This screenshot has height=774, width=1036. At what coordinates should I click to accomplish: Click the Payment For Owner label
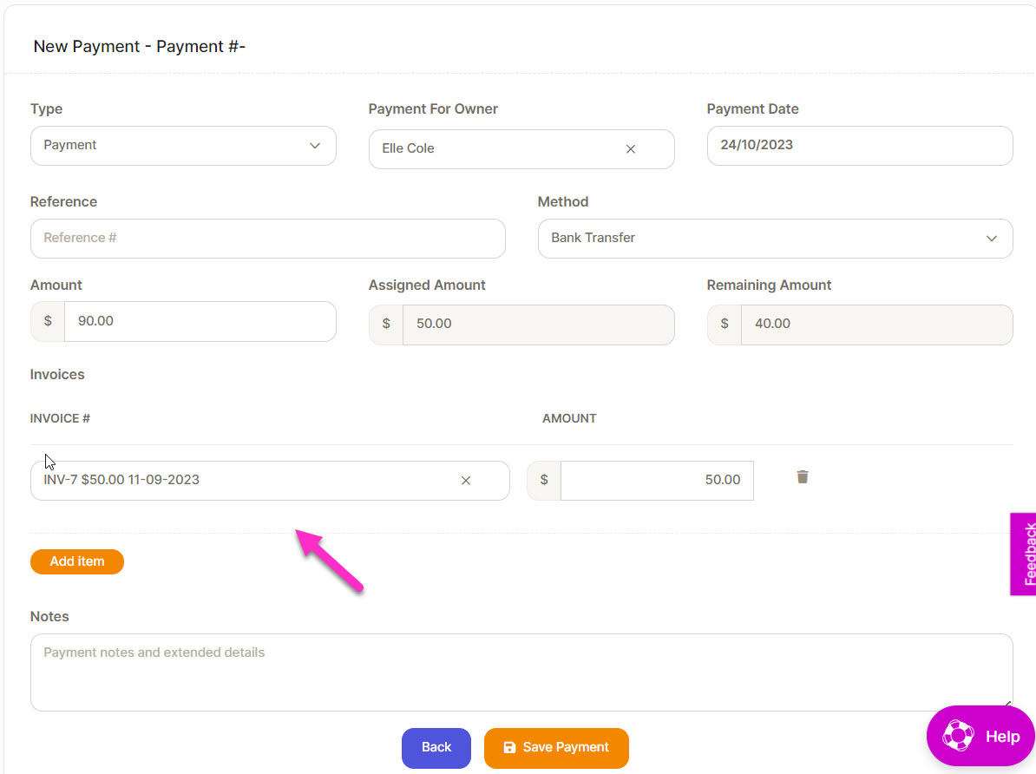(433, 109)
